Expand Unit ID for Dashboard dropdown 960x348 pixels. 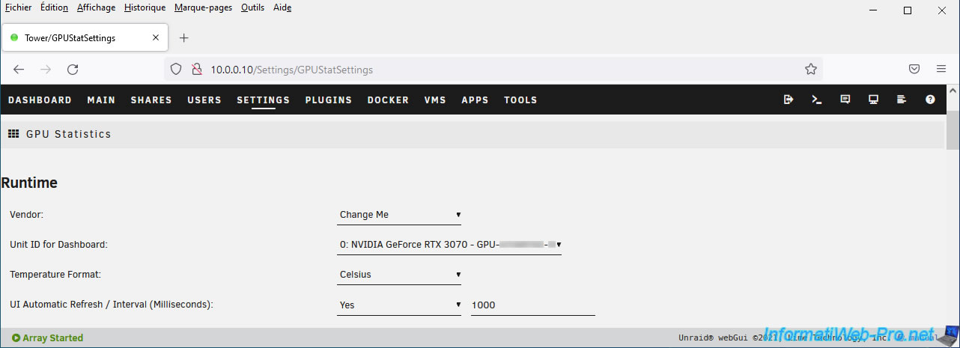(x=449, y=245)
